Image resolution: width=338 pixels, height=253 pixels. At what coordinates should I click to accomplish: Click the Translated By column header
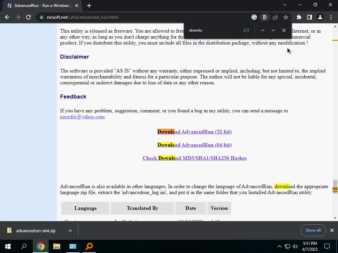(x=143, y=208)
